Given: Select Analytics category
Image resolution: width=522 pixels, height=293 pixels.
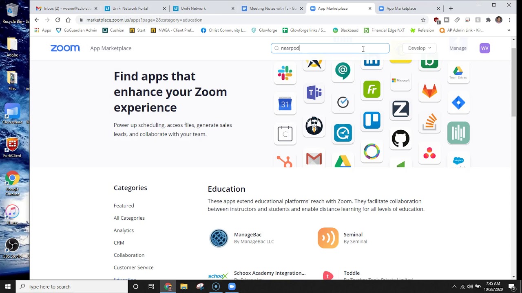Looking at the screenshot, I should coord(124,230).
